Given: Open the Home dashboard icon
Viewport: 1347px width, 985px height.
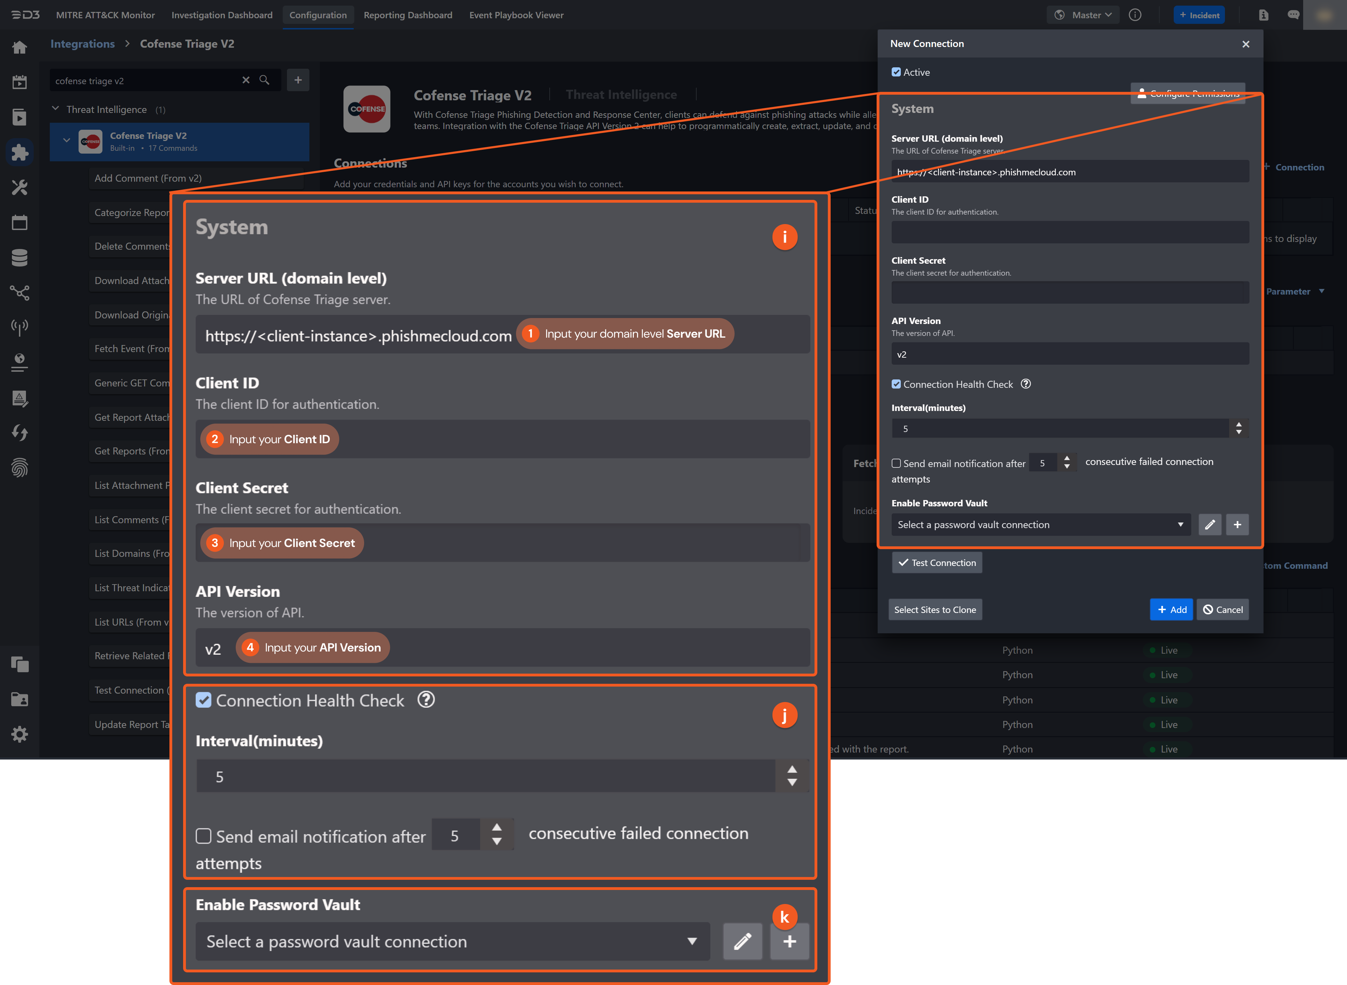Looking at the screenshot, I should (20, 47).
